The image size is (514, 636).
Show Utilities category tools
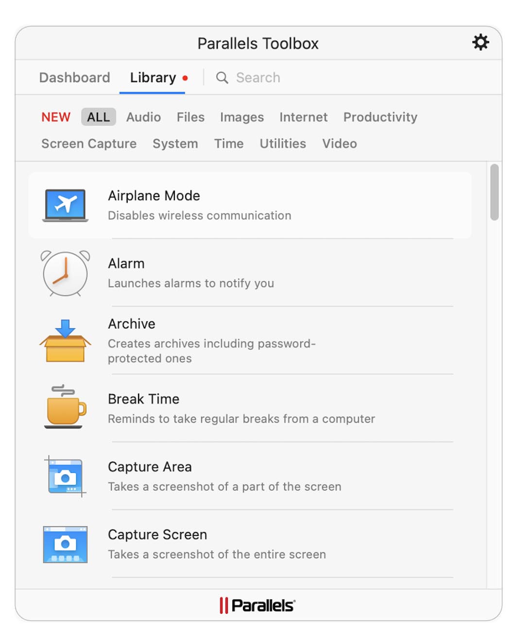[283, 144]
